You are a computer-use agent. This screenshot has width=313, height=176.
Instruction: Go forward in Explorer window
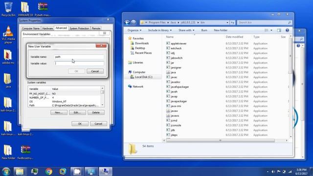(134, 22)
